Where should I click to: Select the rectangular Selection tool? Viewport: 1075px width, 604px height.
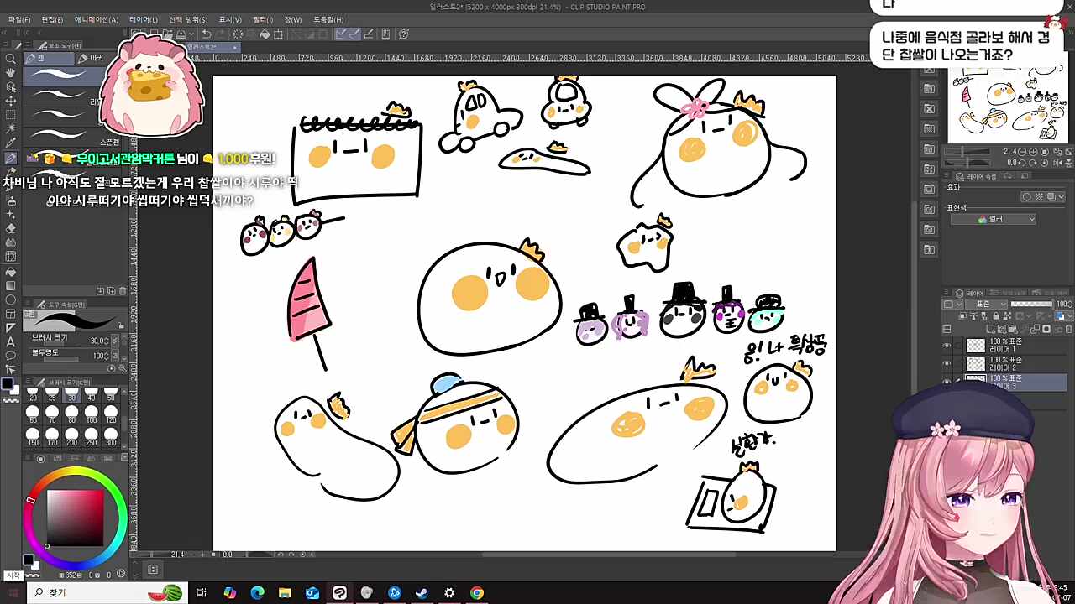(11, 116)
